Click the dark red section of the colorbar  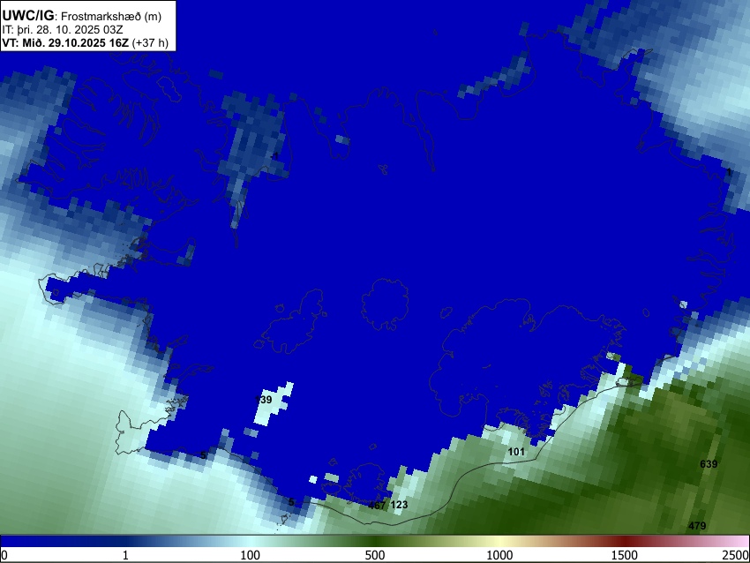click(x=625, y=541)
